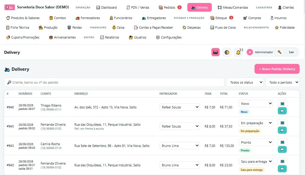The width and height of the screenshot is (305, 175).
Task: Open chat message icon for order #946
Action: pos(282,111)
